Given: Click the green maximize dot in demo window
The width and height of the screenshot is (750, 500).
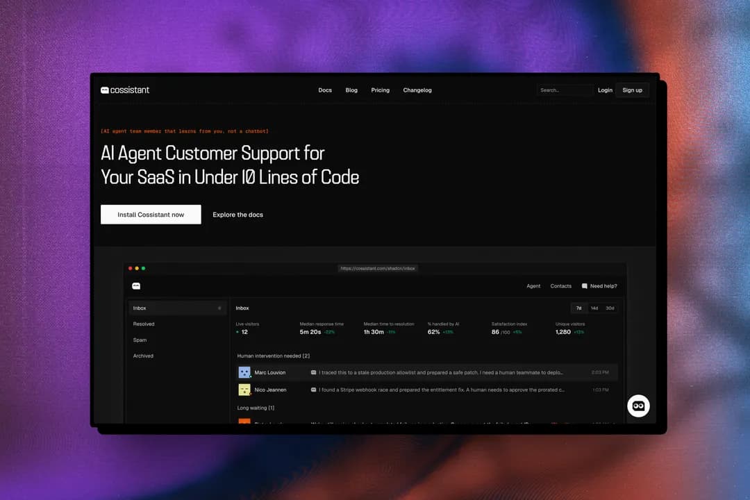Looking at the screenshot, I should click(143, 269).
